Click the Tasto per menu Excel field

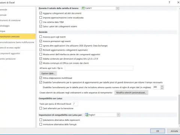coord(75,104)
